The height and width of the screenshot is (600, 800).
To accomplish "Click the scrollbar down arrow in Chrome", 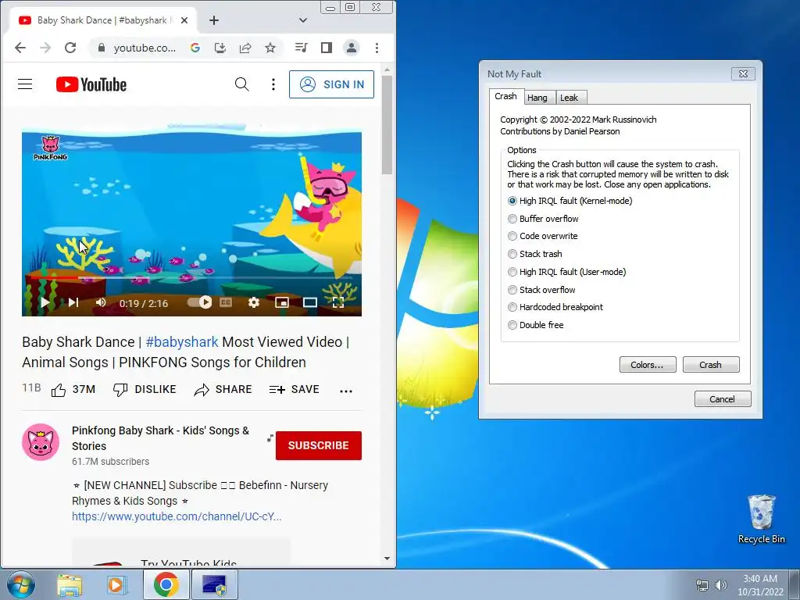I will click(387, 558).
